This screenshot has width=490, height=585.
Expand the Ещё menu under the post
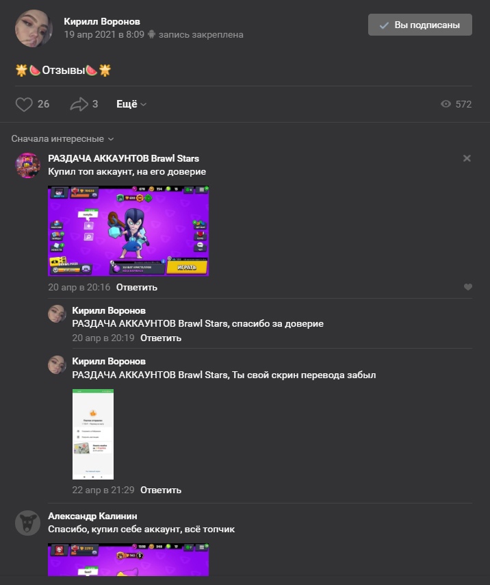point(131,104)
